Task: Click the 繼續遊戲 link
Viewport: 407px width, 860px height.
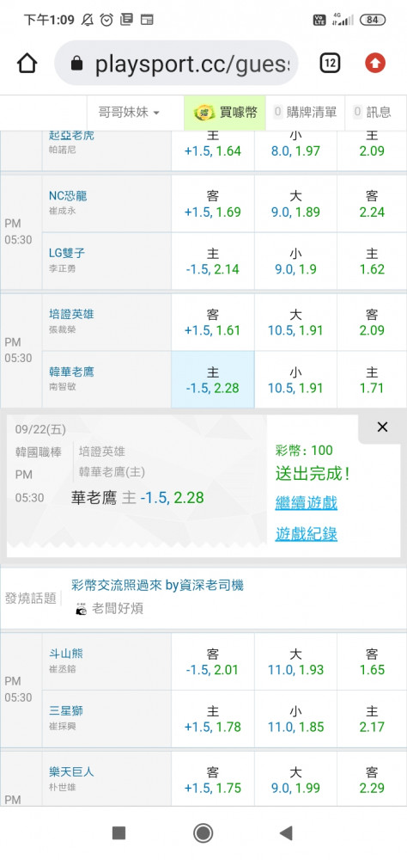Action: [x=307, y=503]
